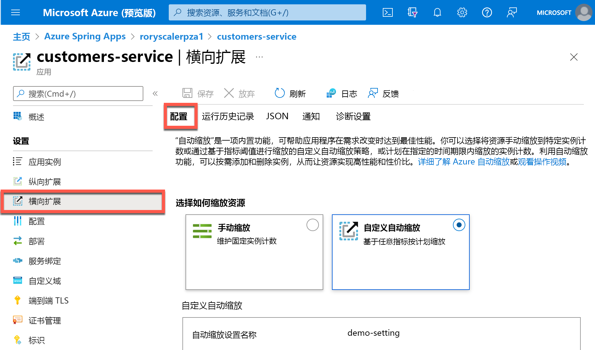The image size is (595, 350).
Task: Click the 应用实例 list icon
Action: pyautogui.click(x=18, y=161)
